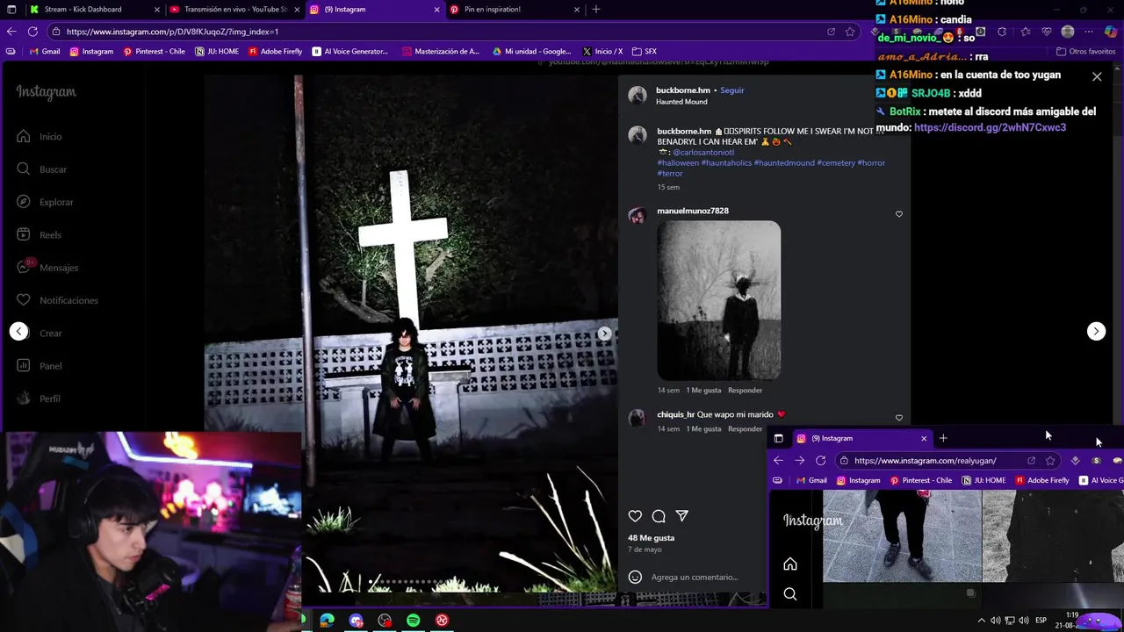Open the search icon in small window's Instagram
Viewport: 1124px width, 632px height.
tap(790, 594)
